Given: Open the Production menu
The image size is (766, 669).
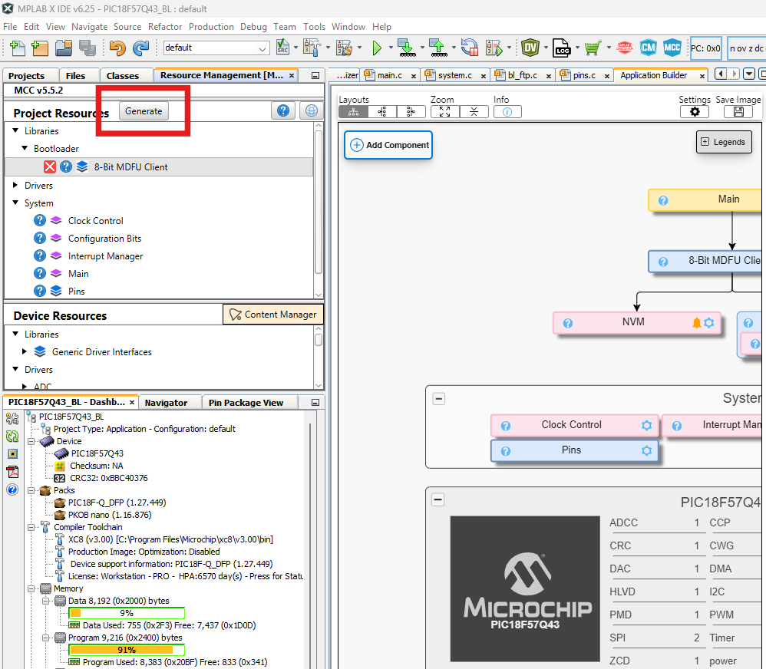Looking at the screenshot, I should click(211, 27).
